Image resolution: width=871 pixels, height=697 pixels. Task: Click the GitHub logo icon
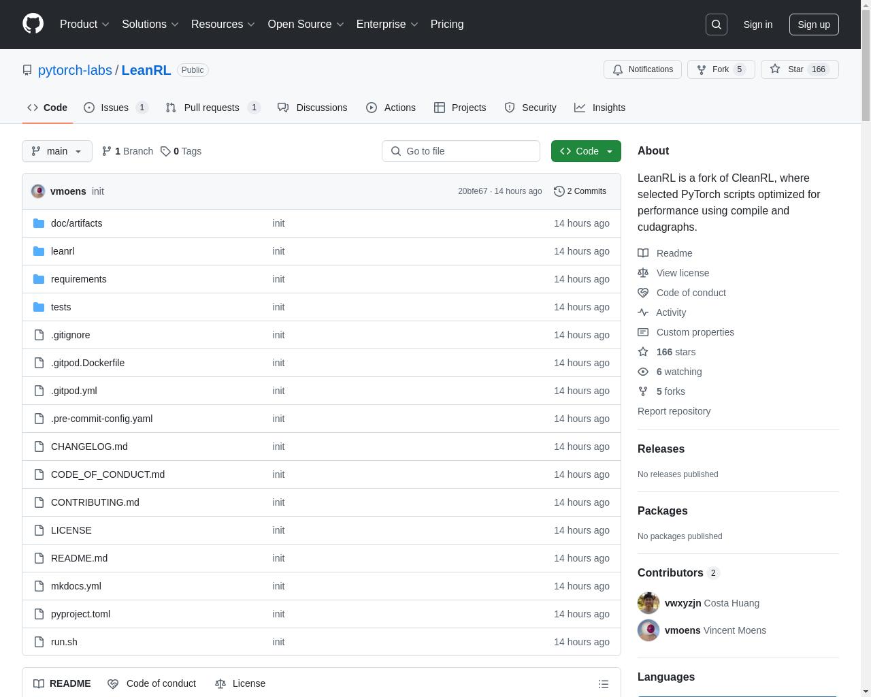pos(33,24)
